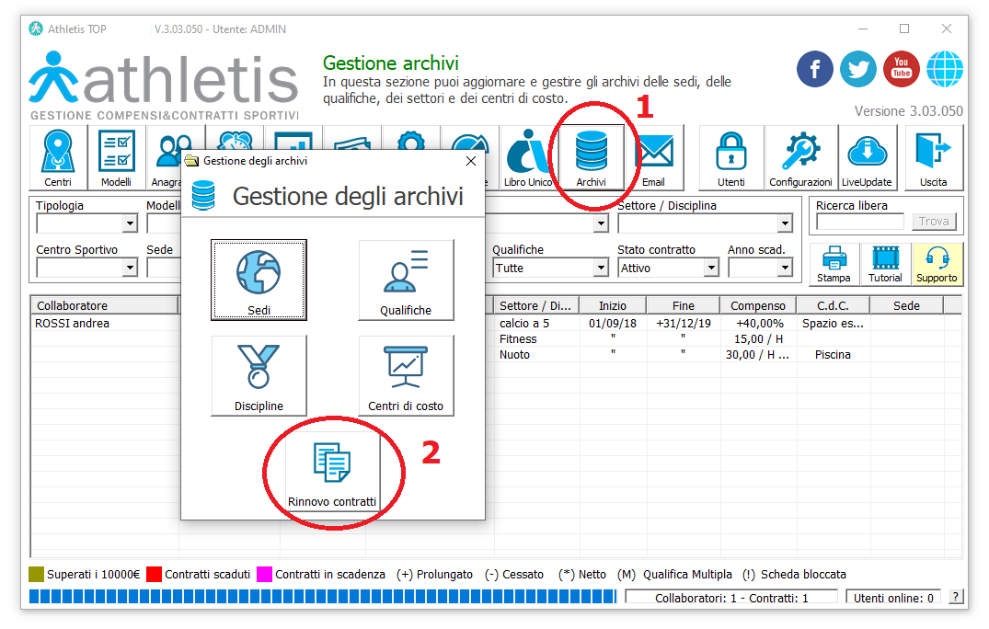
Task: Expand the Settore / Disciplina dropdown
Action: point(785,223)
